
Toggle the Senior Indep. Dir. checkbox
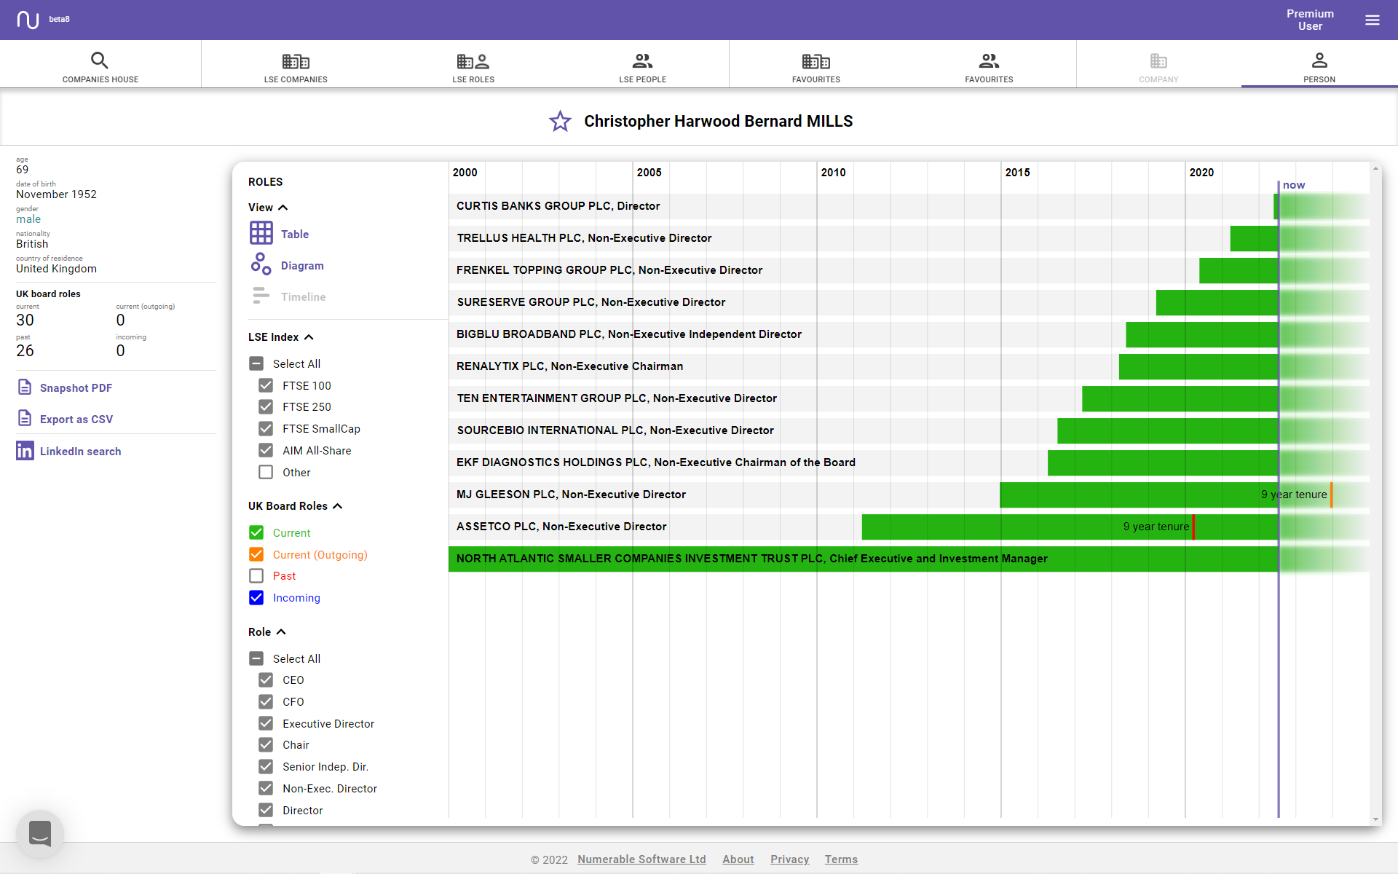coord(266,766)
